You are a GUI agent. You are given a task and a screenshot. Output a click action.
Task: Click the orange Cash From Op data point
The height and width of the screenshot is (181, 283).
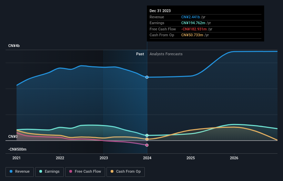pyautogui.click(x=147, y=139)
